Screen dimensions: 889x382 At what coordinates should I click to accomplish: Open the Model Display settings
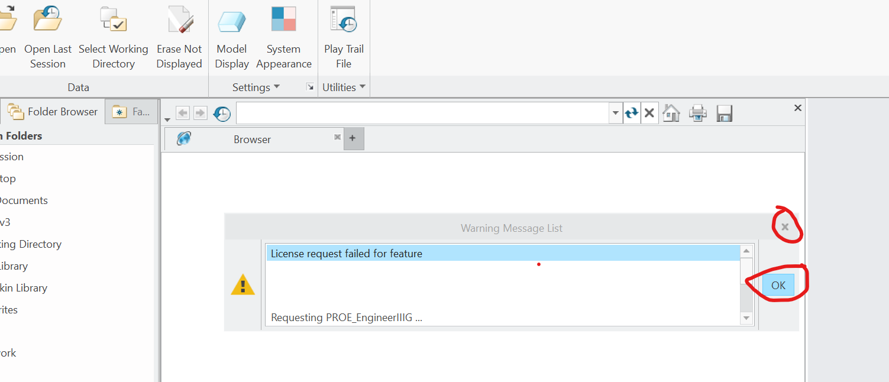(x=232, y=21)
